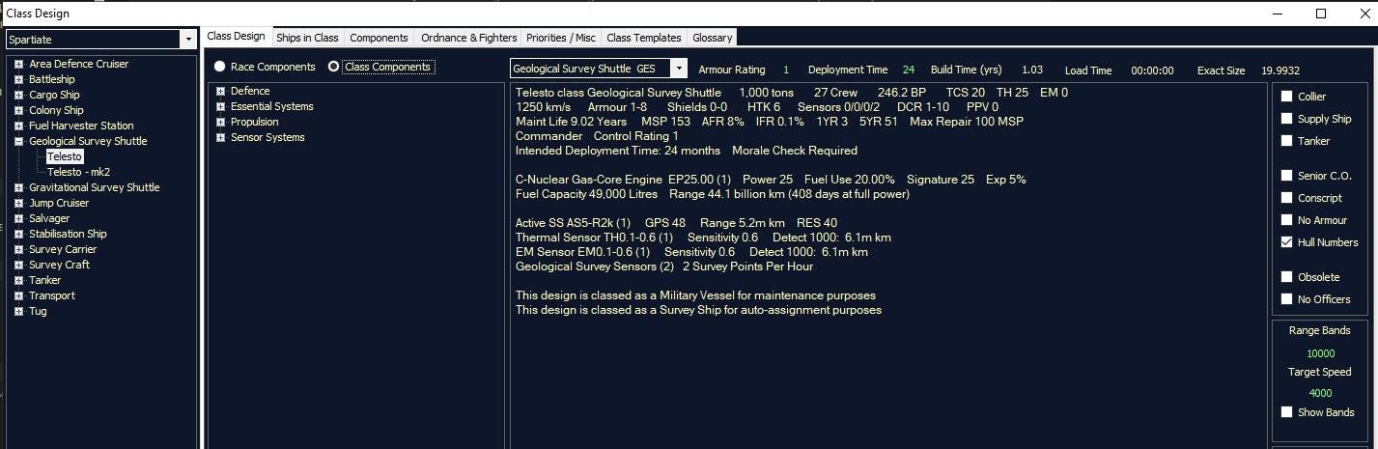Click the Exact Size value 19.9932
Image resolution: width=1378 pixels, height=449 pixels.
click(1280, 70)
